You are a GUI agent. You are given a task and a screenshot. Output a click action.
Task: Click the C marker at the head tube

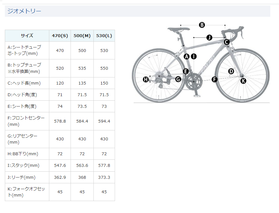(x=226, y=42)
